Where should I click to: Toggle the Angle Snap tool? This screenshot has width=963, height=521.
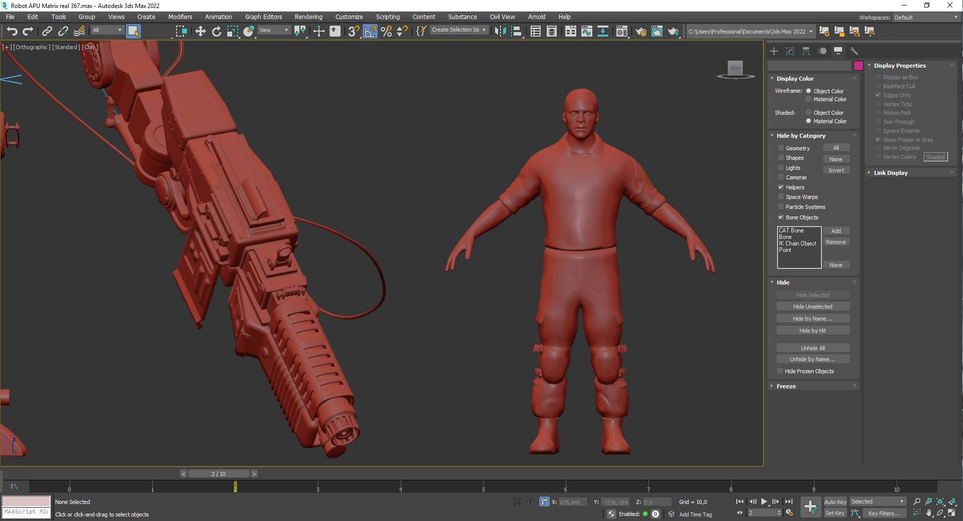click(370, 32)
